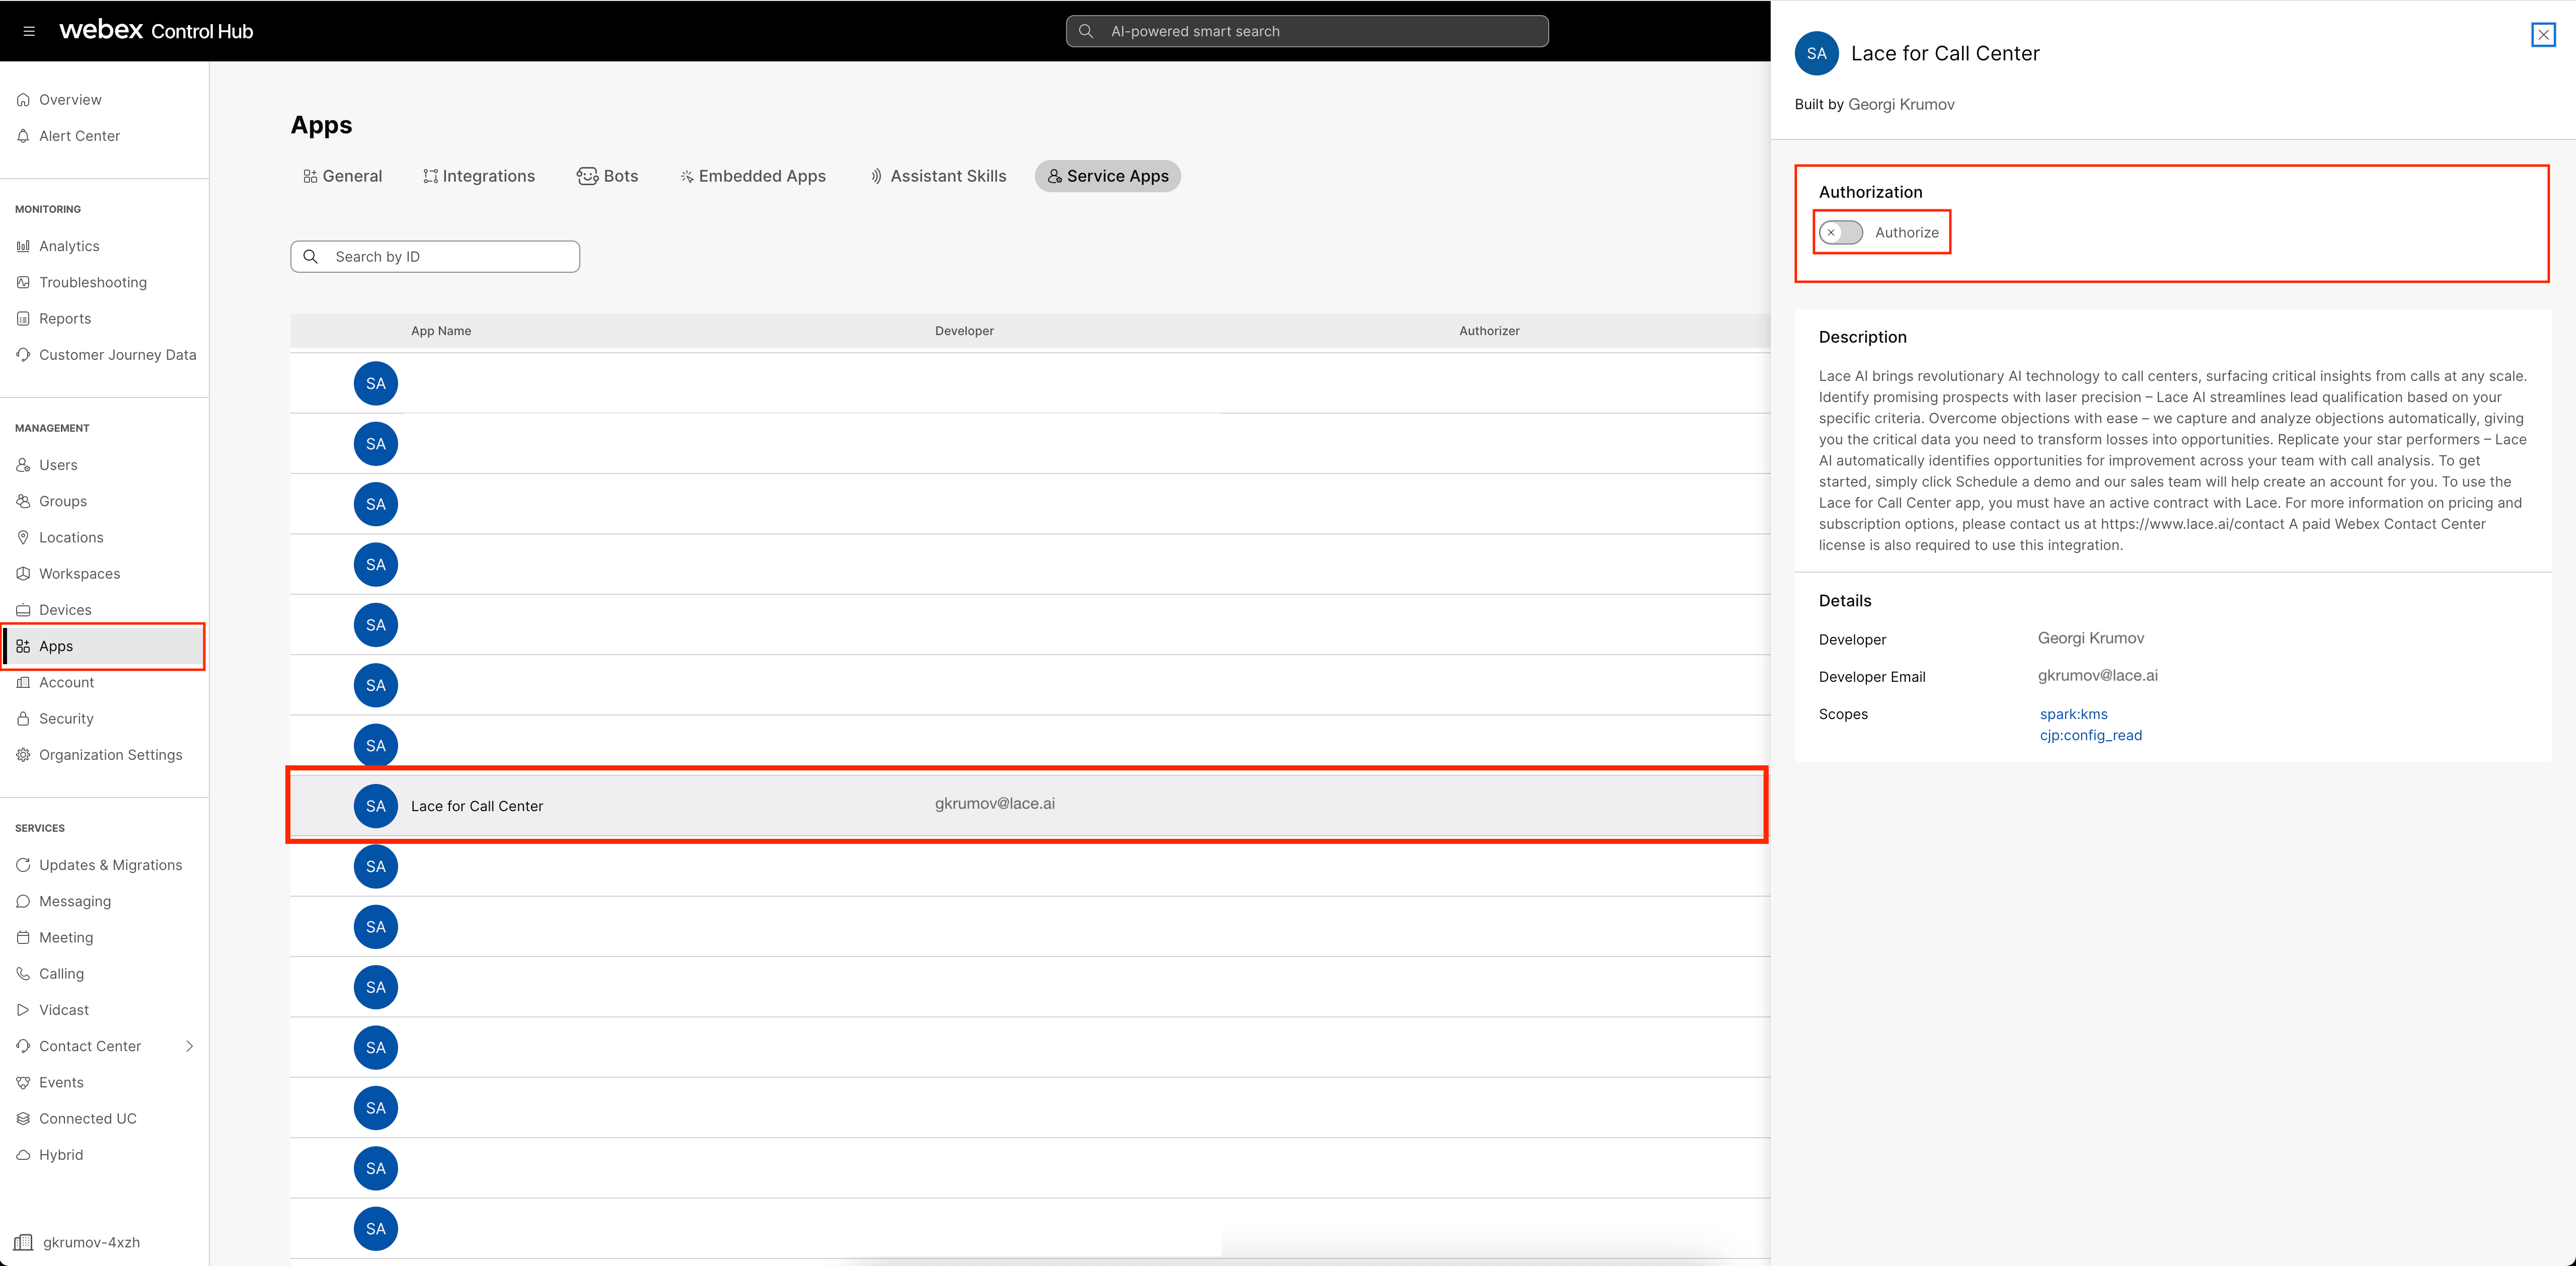
Task: Click the organization building icon beside gkrumov-4xzh
Action: [23, 1242]
